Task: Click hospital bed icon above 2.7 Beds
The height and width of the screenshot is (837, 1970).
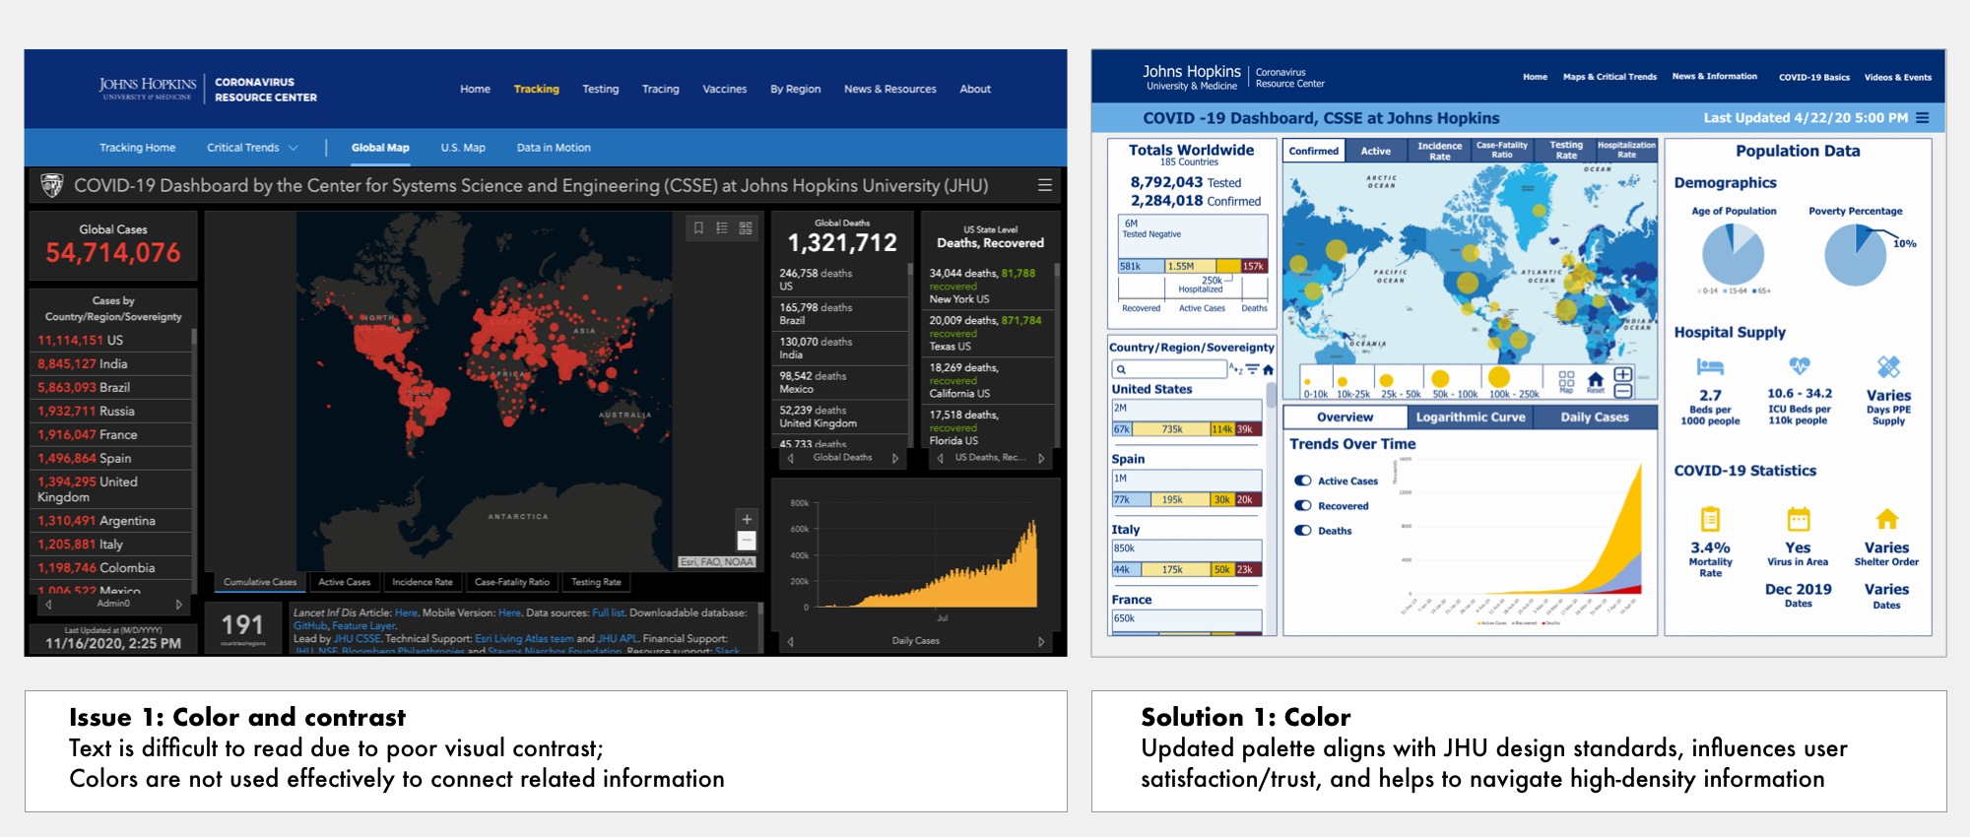Action: point(1710,367)
